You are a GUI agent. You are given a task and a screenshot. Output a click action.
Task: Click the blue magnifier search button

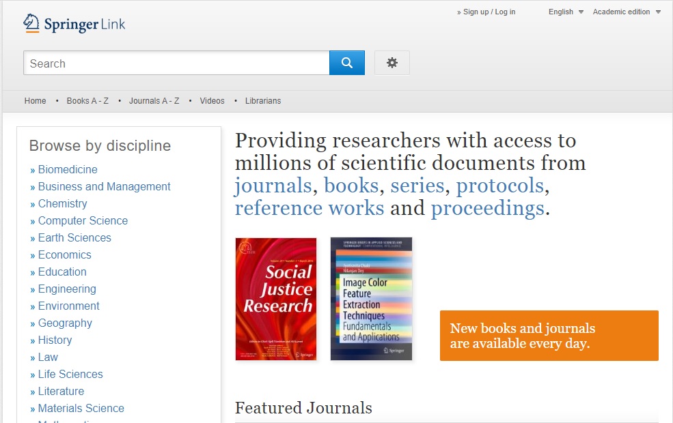pos(347,63)
